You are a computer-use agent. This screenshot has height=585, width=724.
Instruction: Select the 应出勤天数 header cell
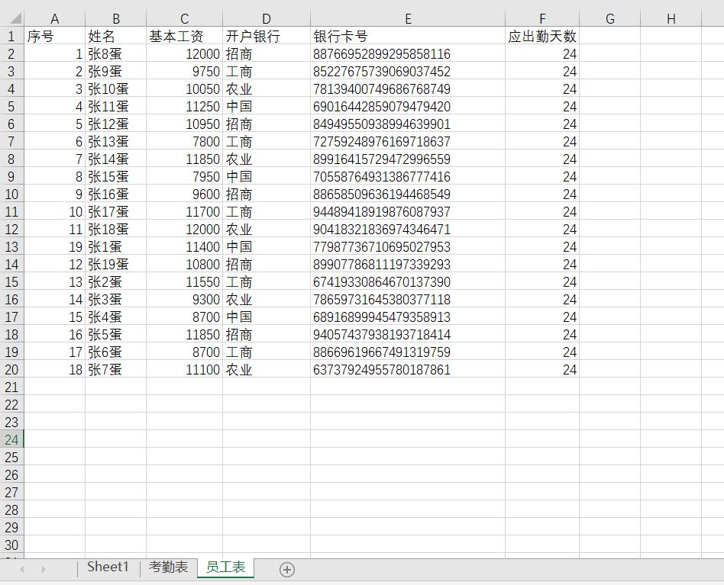click(x=542, y=35)
